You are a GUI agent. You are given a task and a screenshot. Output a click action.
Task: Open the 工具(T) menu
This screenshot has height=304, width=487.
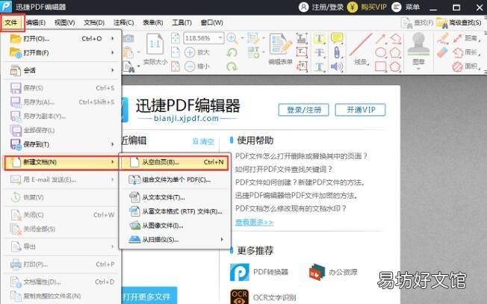(182, 22)
